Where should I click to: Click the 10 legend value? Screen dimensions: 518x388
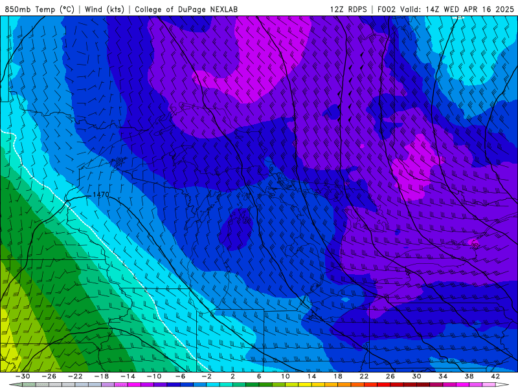click(285, 376)
